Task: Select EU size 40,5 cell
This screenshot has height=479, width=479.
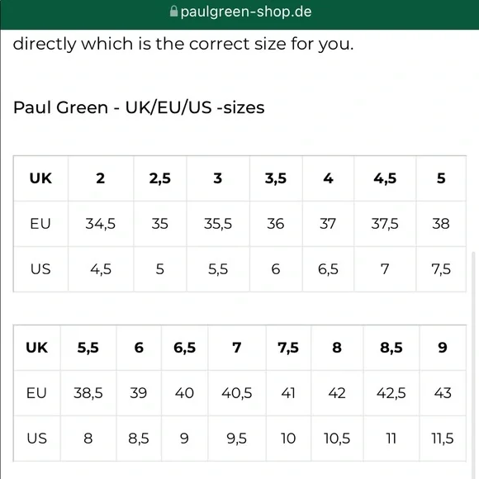Action: [x=237, y=393]
